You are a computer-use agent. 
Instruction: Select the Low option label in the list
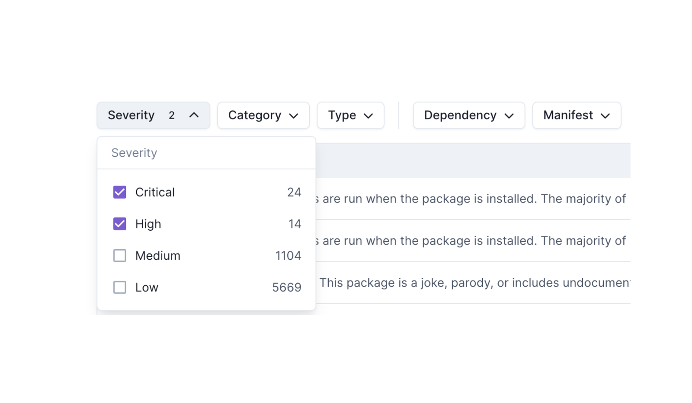tap(147, 287)
